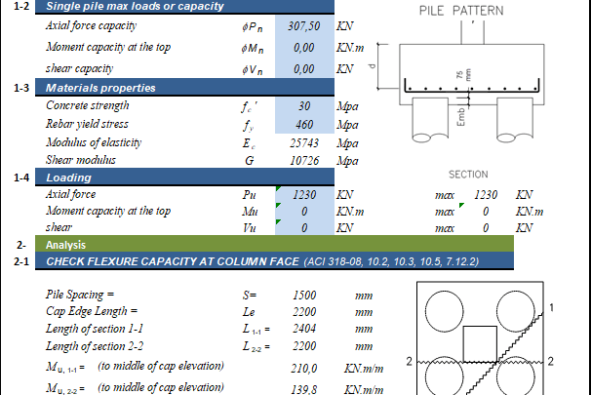This screenshot has width=591, height=395.
Task: Click the section number '2-1' label
Action: 21,261
